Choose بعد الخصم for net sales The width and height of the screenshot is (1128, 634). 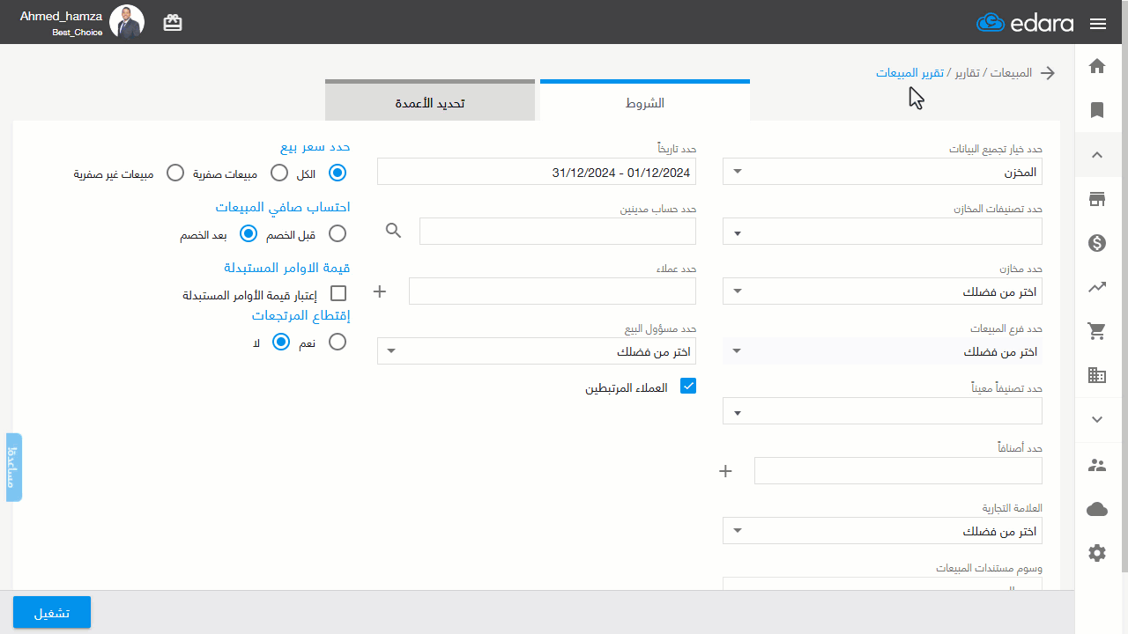click(x=249, y=233)
